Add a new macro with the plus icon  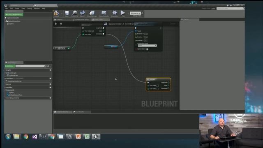coord(50,84)
